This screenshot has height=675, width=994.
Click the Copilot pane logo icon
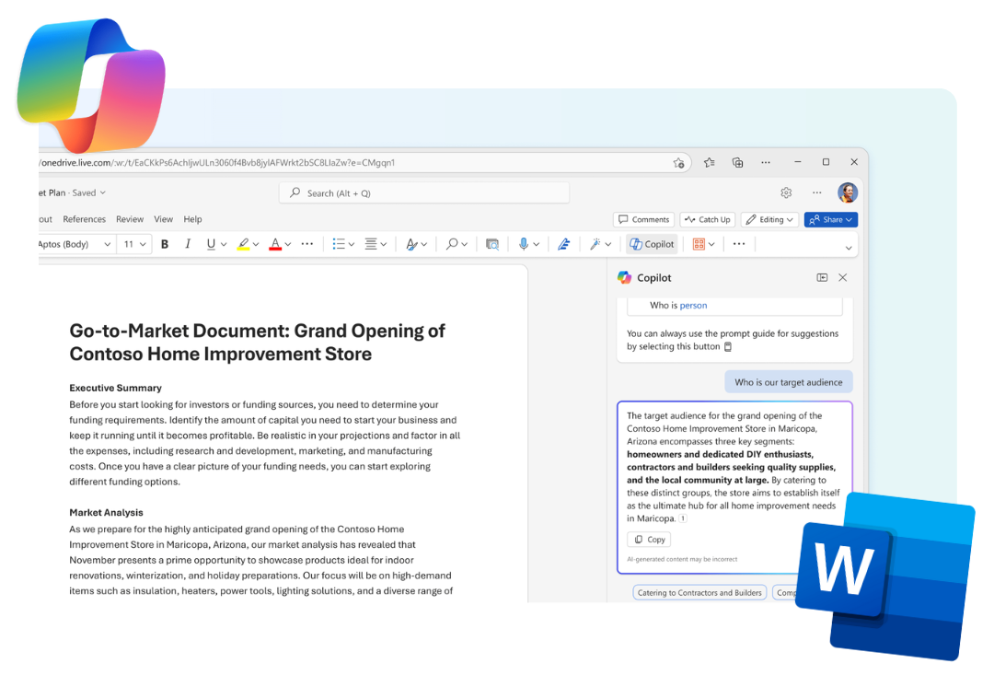click(x=624, y=277)
